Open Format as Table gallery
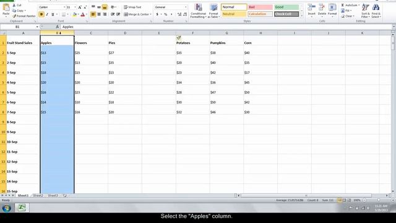Image resolution: width=396 pixels, height=223 pixels. point(213,11)
